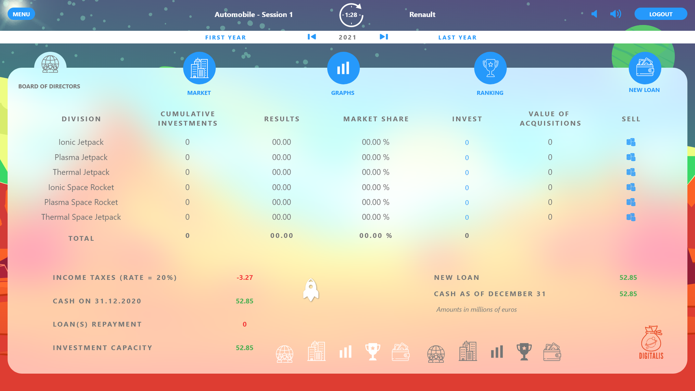Open the Graphs bar chart icon

tap(343, 68)
